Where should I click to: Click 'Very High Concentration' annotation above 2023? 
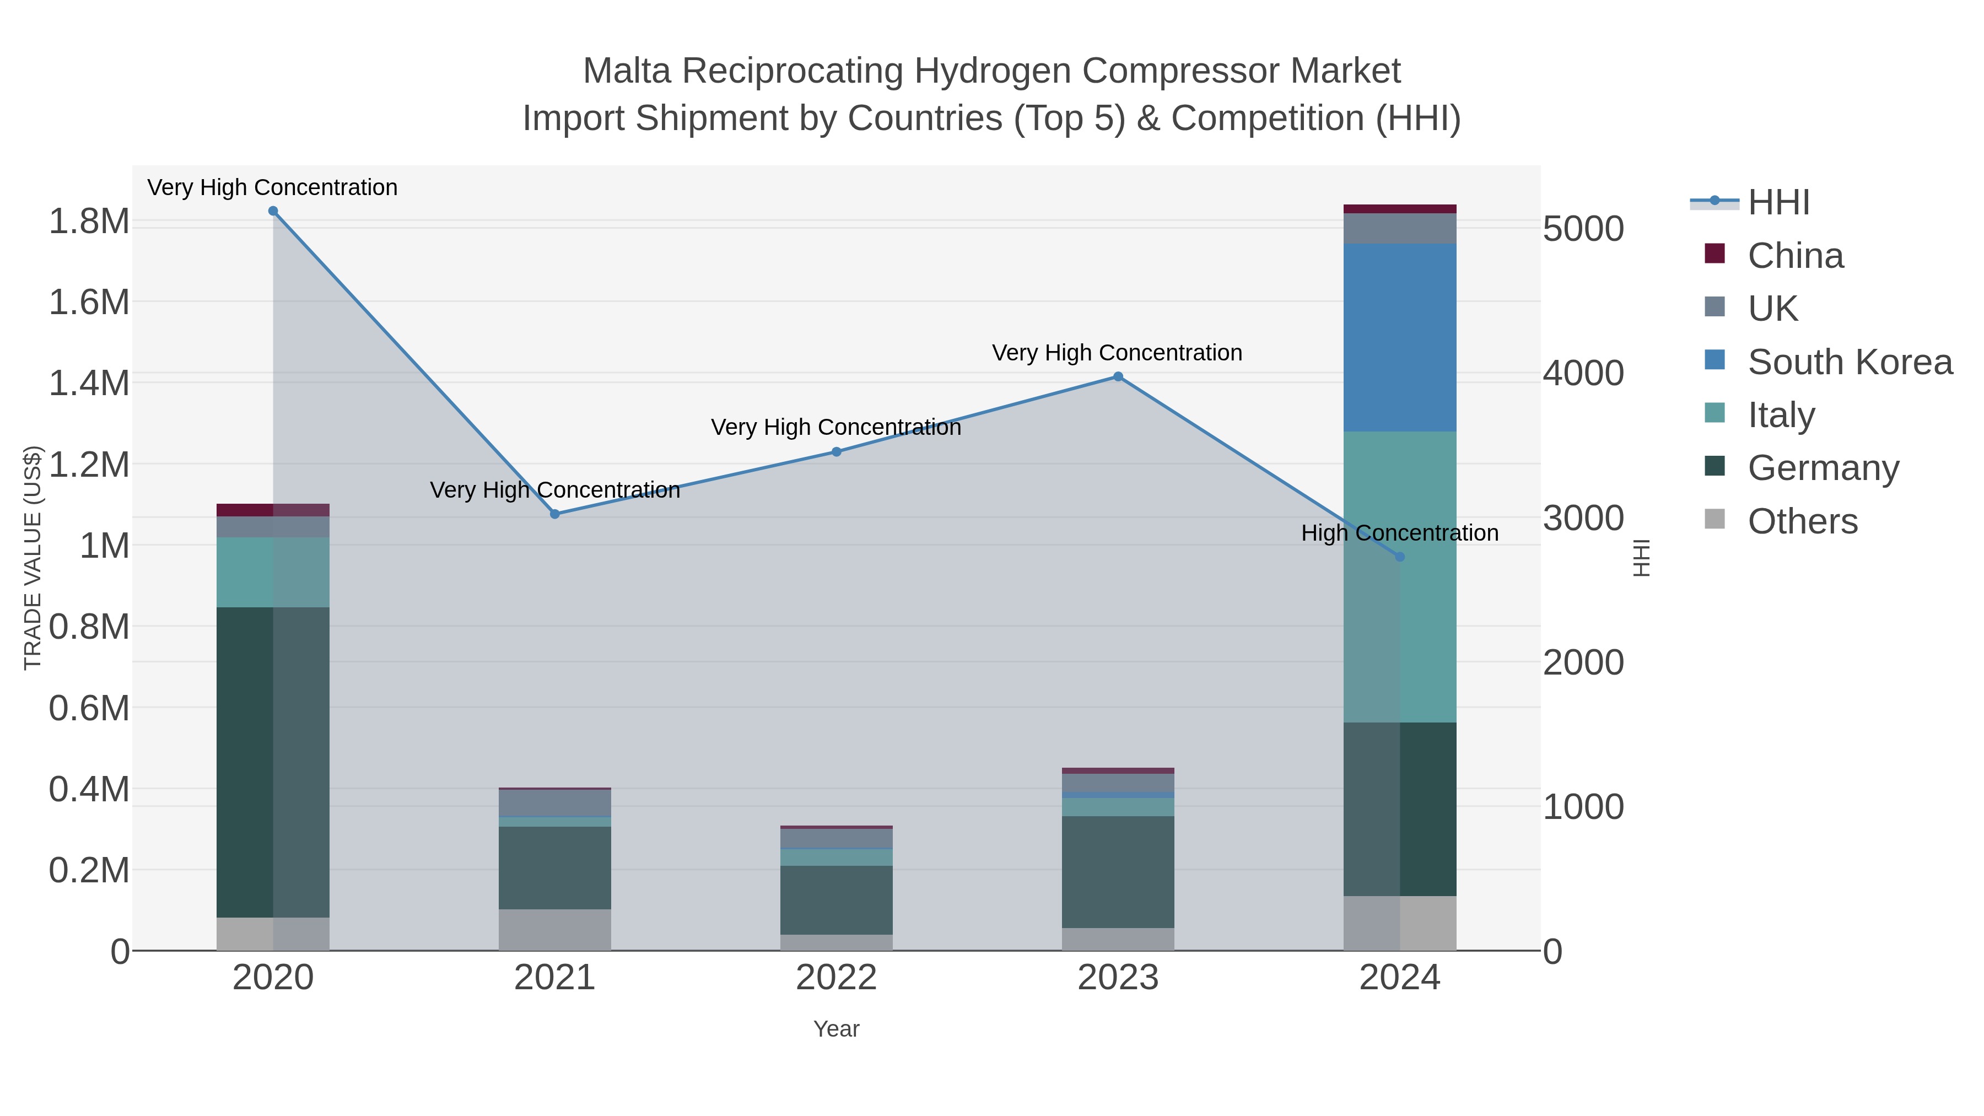pyautogui.click(x=1118, y=353)
